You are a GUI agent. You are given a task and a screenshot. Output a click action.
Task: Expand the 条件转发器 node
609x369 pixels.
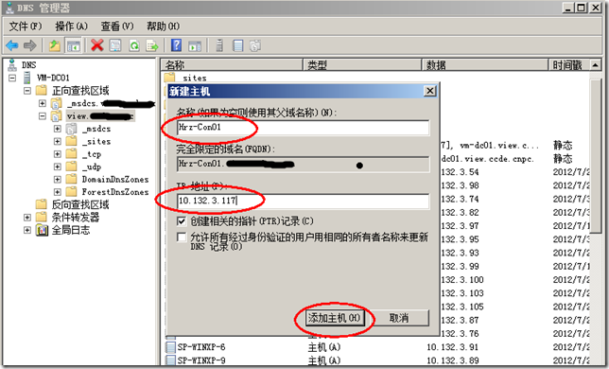pos(27,217)
